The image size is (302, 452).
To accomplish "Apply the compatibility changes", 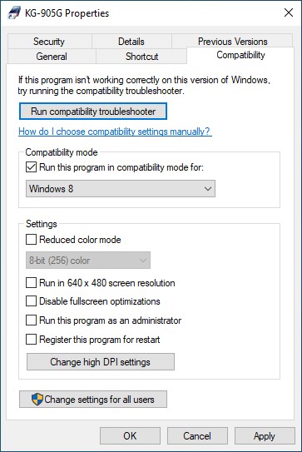I will (265, 436).
